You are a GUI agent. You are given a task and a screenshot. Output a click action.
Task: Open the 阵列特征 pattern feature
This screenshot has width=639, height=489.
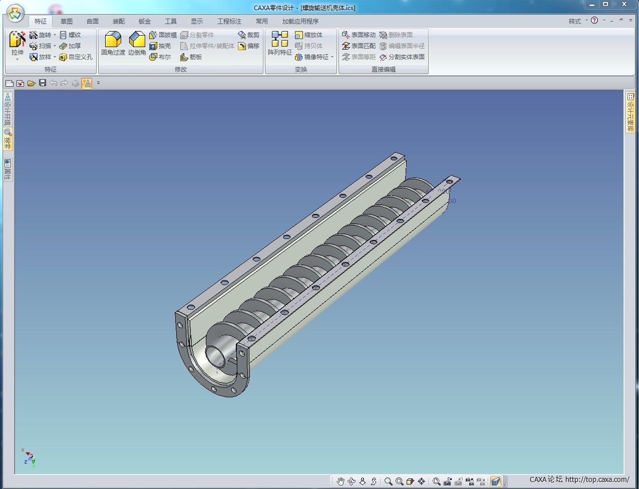point(280,43)
